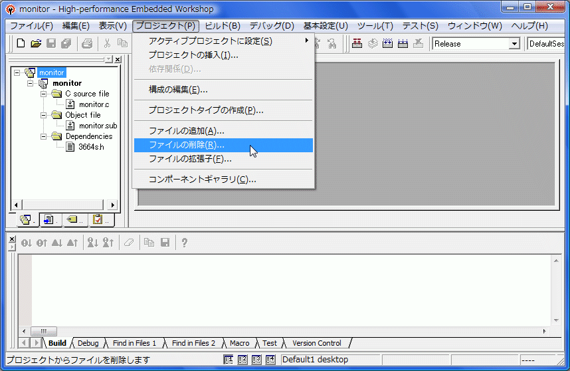570x371 pixels.
Task: Close the workspace panel with X button
Action: [118, 59]
